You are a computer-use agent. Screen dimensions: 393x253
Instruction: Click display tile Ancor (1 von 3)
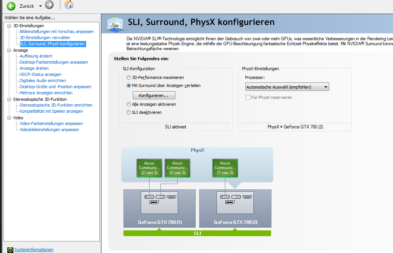pos(225,168)
